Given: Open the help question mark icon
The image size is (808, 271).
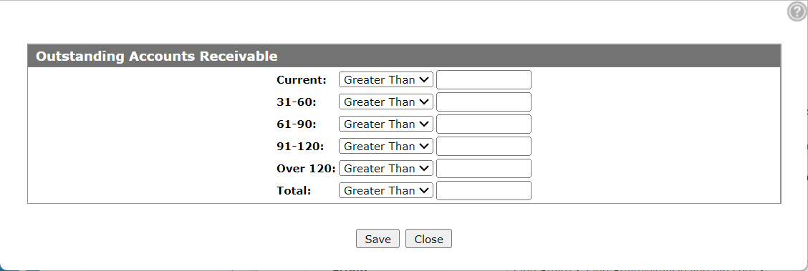Looking at the screenshot, I should click(x=797, y=12).
